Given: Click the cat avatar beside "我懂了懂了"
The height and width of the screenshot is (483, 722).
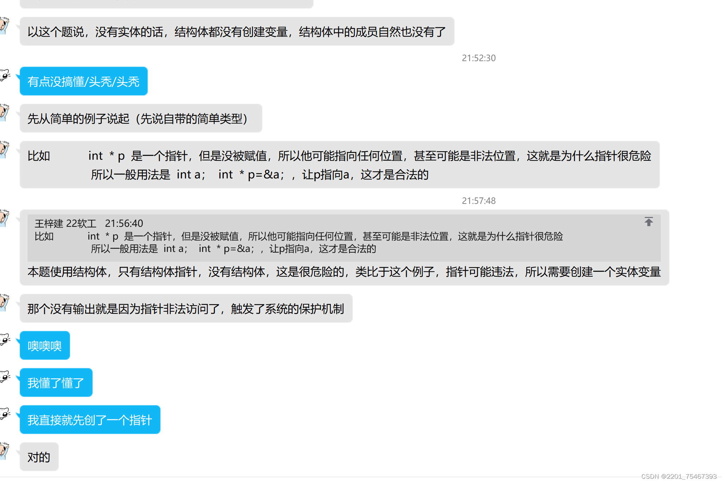Looking at the screenshot, I should (4, 376).
